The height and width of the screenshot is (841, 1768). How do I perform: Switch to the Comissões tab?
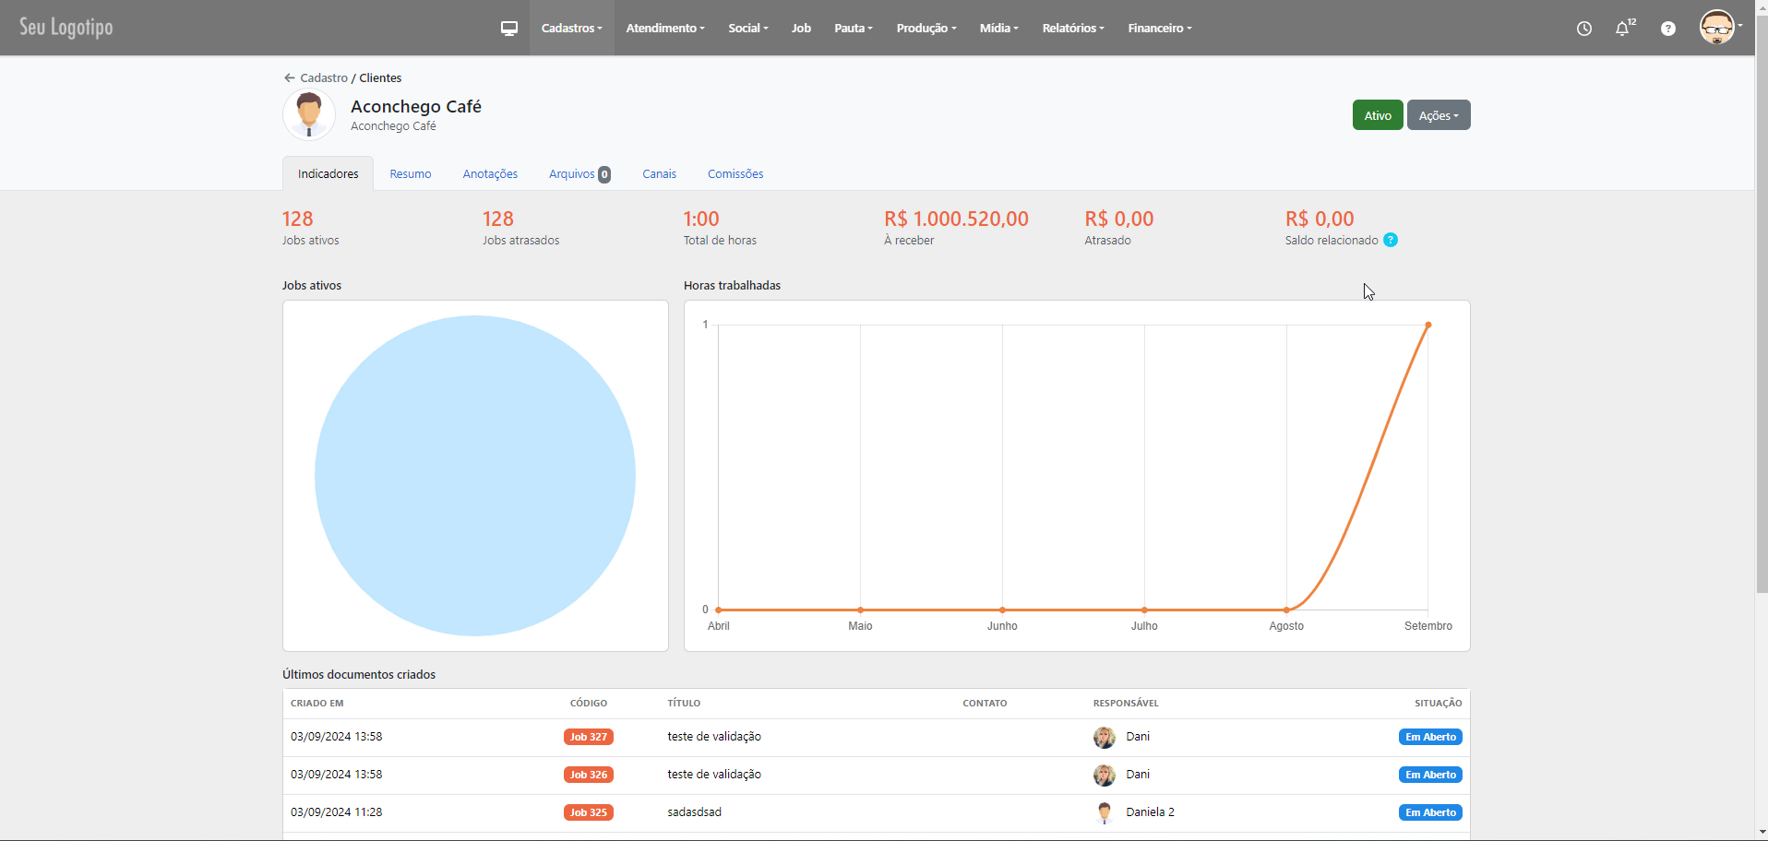735,174
